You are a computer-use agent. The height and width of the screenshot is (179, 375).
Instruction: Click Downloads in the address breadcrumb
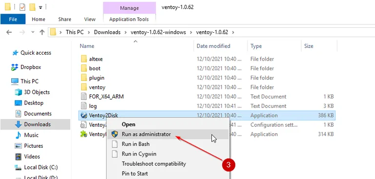tap(107, 32)
